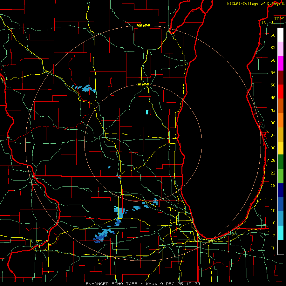This screenshot has height=286, width=286.
Task: Click the 9 DEC 25 date
Action: tap(172, 284)
